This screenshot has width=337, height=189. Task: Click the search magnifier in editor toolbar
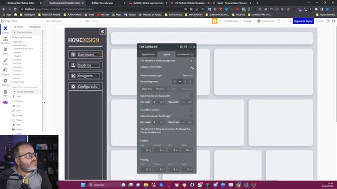pyautogui.click(x=290, y=21)
